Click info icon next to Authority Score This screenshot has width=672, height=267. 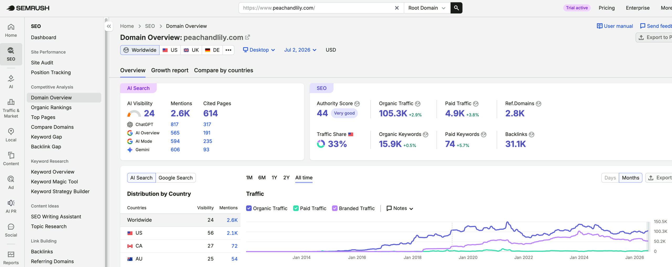(357, 104)
